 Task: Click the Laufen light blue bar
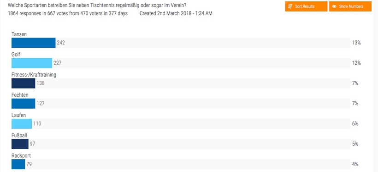click(x=22, y=124)
